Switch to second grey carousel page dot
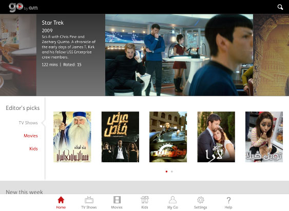The image size is (289, 211). click(172, 171)
